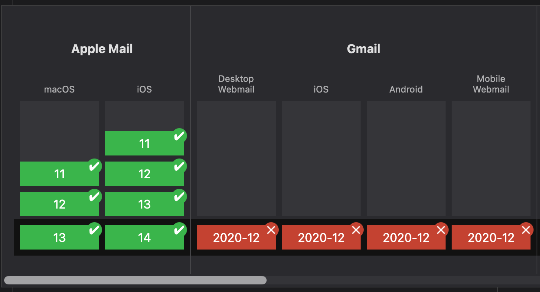The image size is (540, 292).
Task: Click the X on Gmail Mobile Webmail cell
Action: tap(526, 229)
